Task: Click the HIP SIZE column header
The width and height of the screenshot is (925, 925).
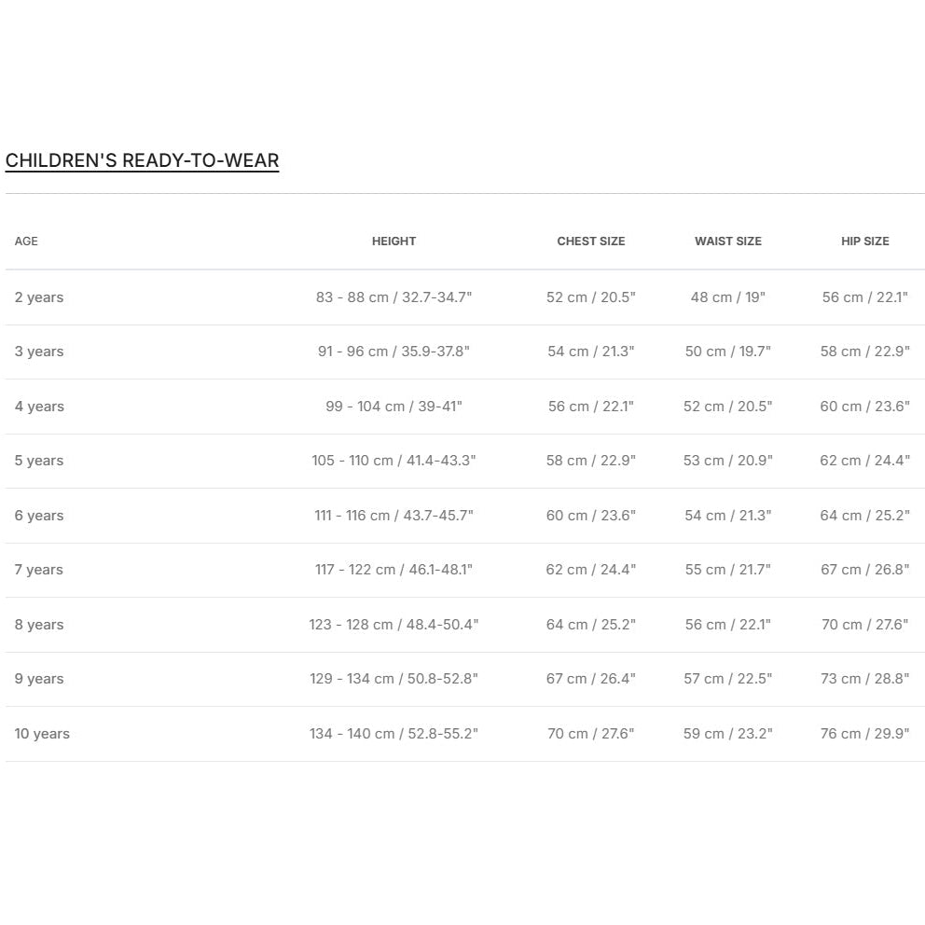Action: (x=865, y=242)
